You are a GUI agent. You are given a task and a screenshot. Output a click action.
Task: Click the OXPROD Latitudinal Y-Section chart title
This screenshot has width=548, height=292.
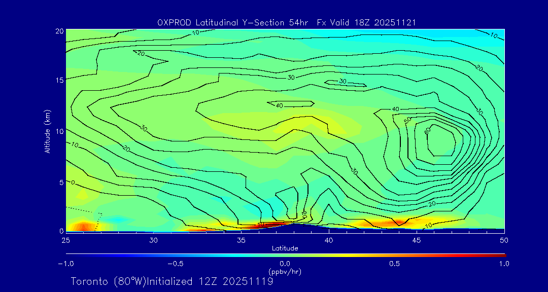click(287, 22)
